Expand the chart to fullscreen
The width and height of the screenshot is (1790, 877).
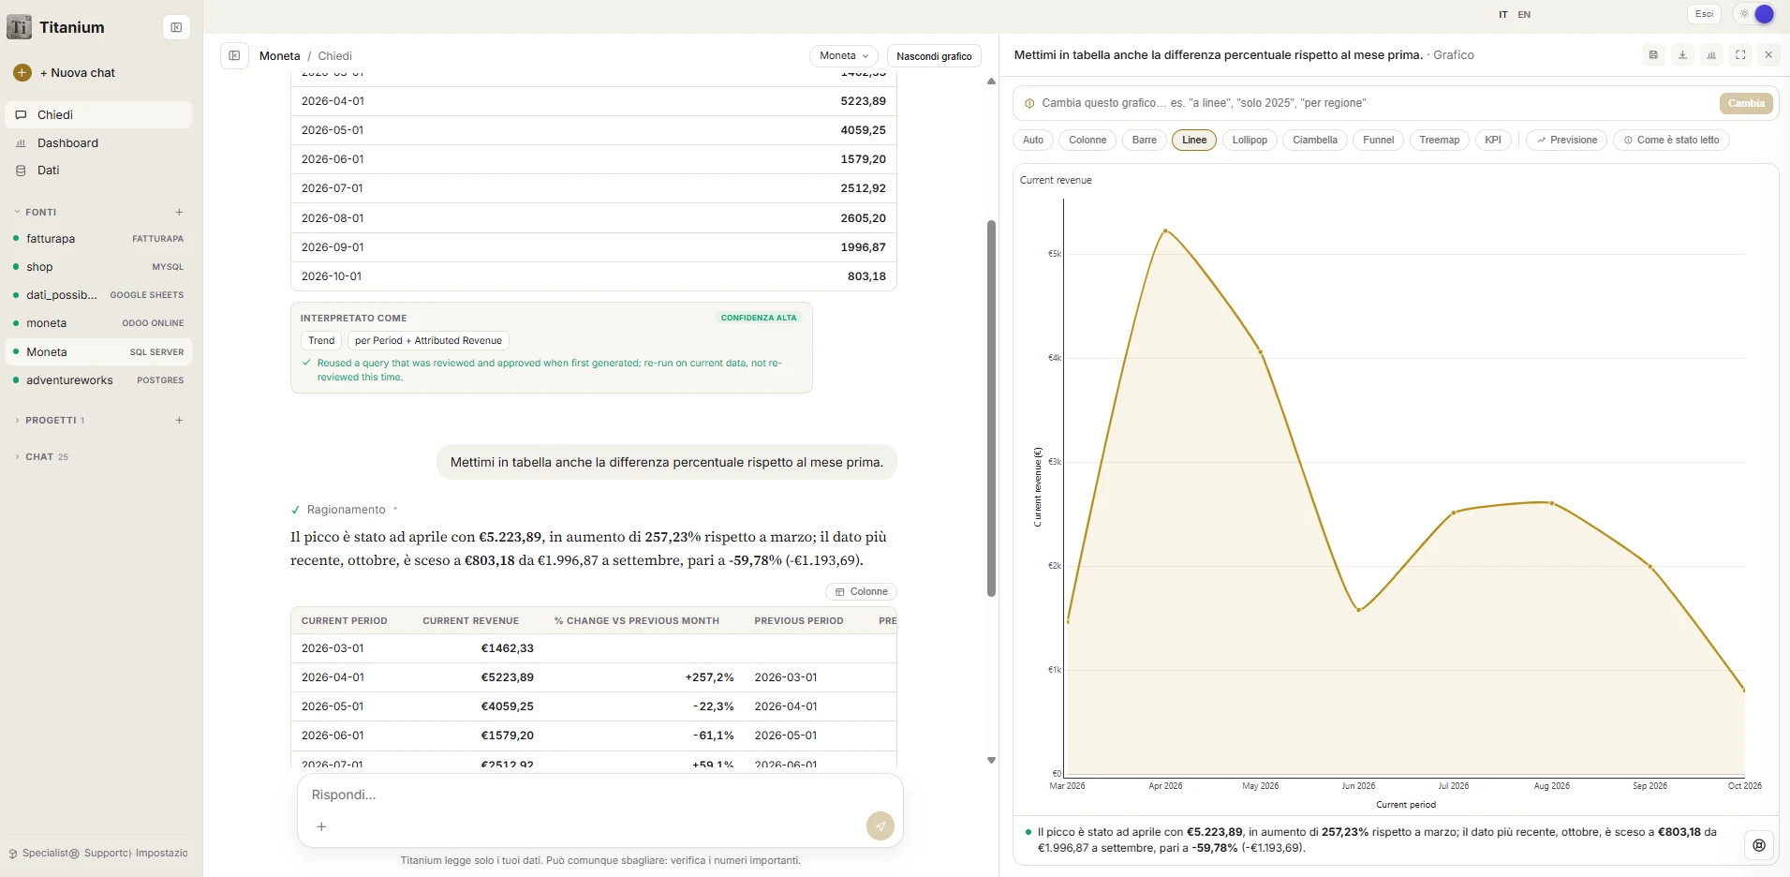(x=1740, y=55)
